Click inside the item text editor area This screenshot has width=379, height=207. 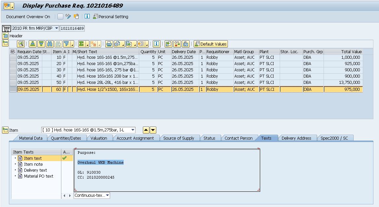(x=167, y=170)
